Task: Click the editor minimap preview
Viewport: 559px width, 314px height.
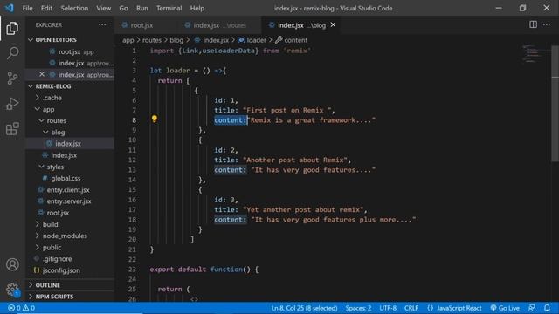Action: point(533,53)
